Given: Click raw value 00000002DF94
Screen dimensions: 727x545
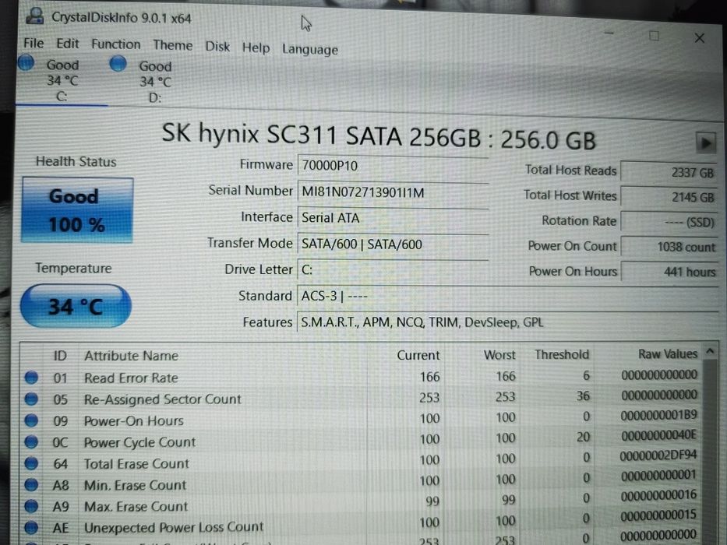Looking at the screenshot, I should click(658, 455).
